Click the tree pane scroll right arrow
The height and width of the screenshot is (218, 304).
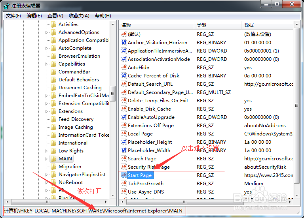pyautogui.click(x=106, y=202)
